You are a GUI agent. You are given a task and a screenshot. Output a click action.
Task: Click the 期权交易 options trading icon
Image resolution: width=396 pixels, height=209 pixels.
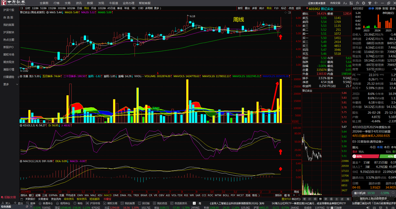(x=105, y=203)
